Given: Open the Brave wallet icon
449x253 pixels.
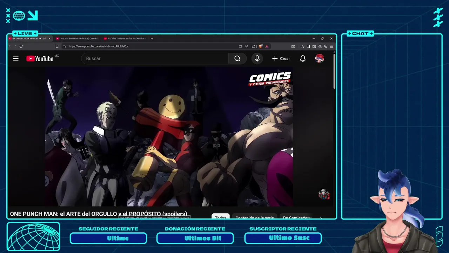Looking at the screenshot, I should click(x=314, y=46).
